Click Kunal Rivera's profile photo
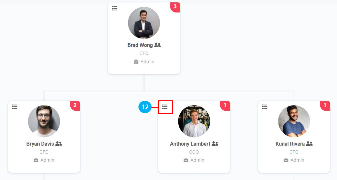The height and width of the screenshot is (180, 337). tap(294, 121)
